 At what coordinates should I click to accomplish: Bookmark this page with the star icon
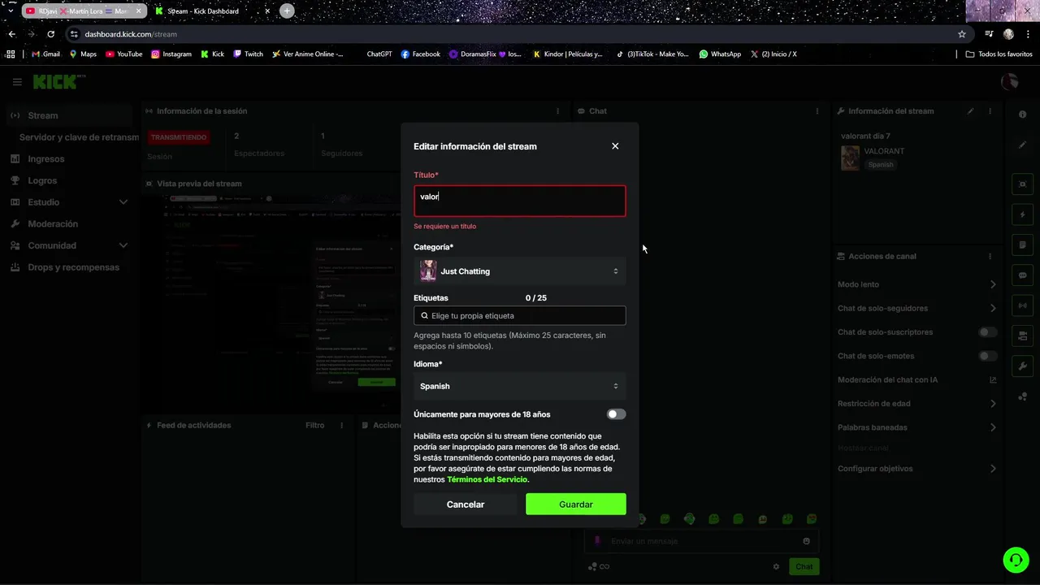[962, 34]
